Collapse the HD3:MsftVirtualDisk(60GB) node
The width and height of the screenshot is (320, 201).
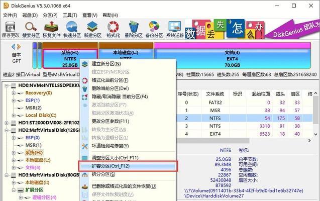(7, 175)
